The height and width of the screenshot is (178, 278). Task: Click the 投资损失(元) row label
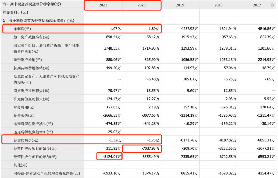pos(24,116)
